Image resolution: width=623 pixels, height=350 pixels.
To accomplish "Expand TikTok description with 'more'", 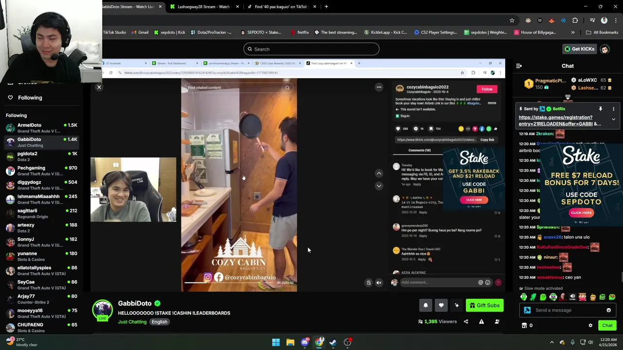I will pos(492,103).
